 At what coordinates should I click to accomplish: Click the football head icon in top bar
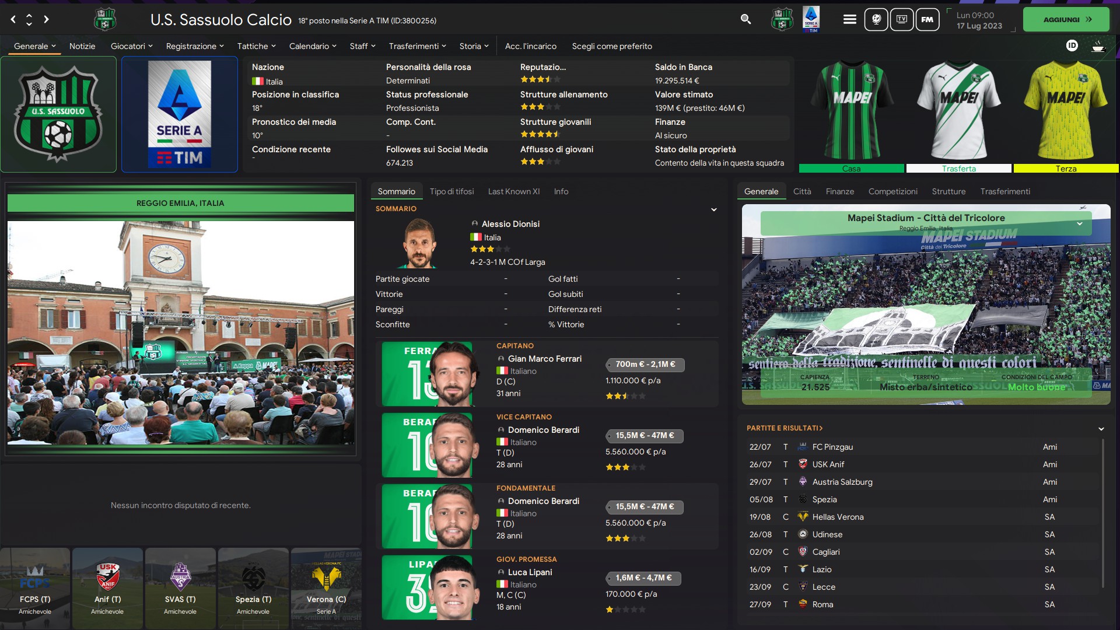[x=876, y=19]
